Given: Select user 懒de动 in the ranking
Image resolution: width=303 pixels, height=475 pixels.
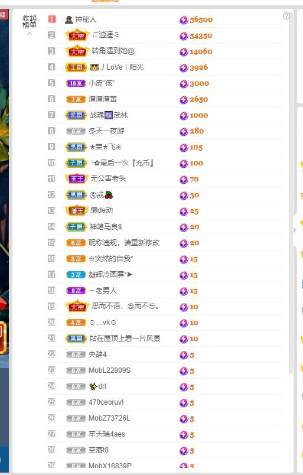Looking at the screenshot, I should [x=102, y=210].
